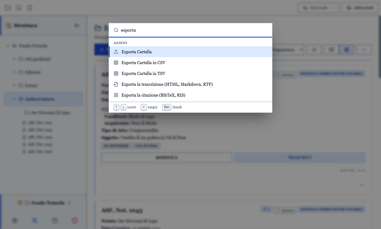Click the upload icon beside Esporta Cartella
381x229 pixels.
point(116,52)
